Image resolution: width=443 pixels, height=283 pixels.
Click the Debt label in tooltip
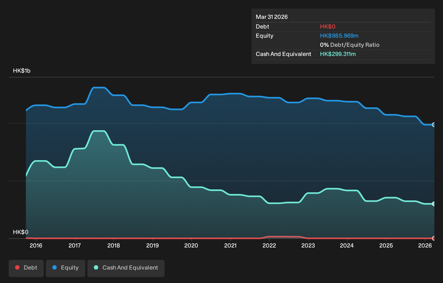coord(262,27)
